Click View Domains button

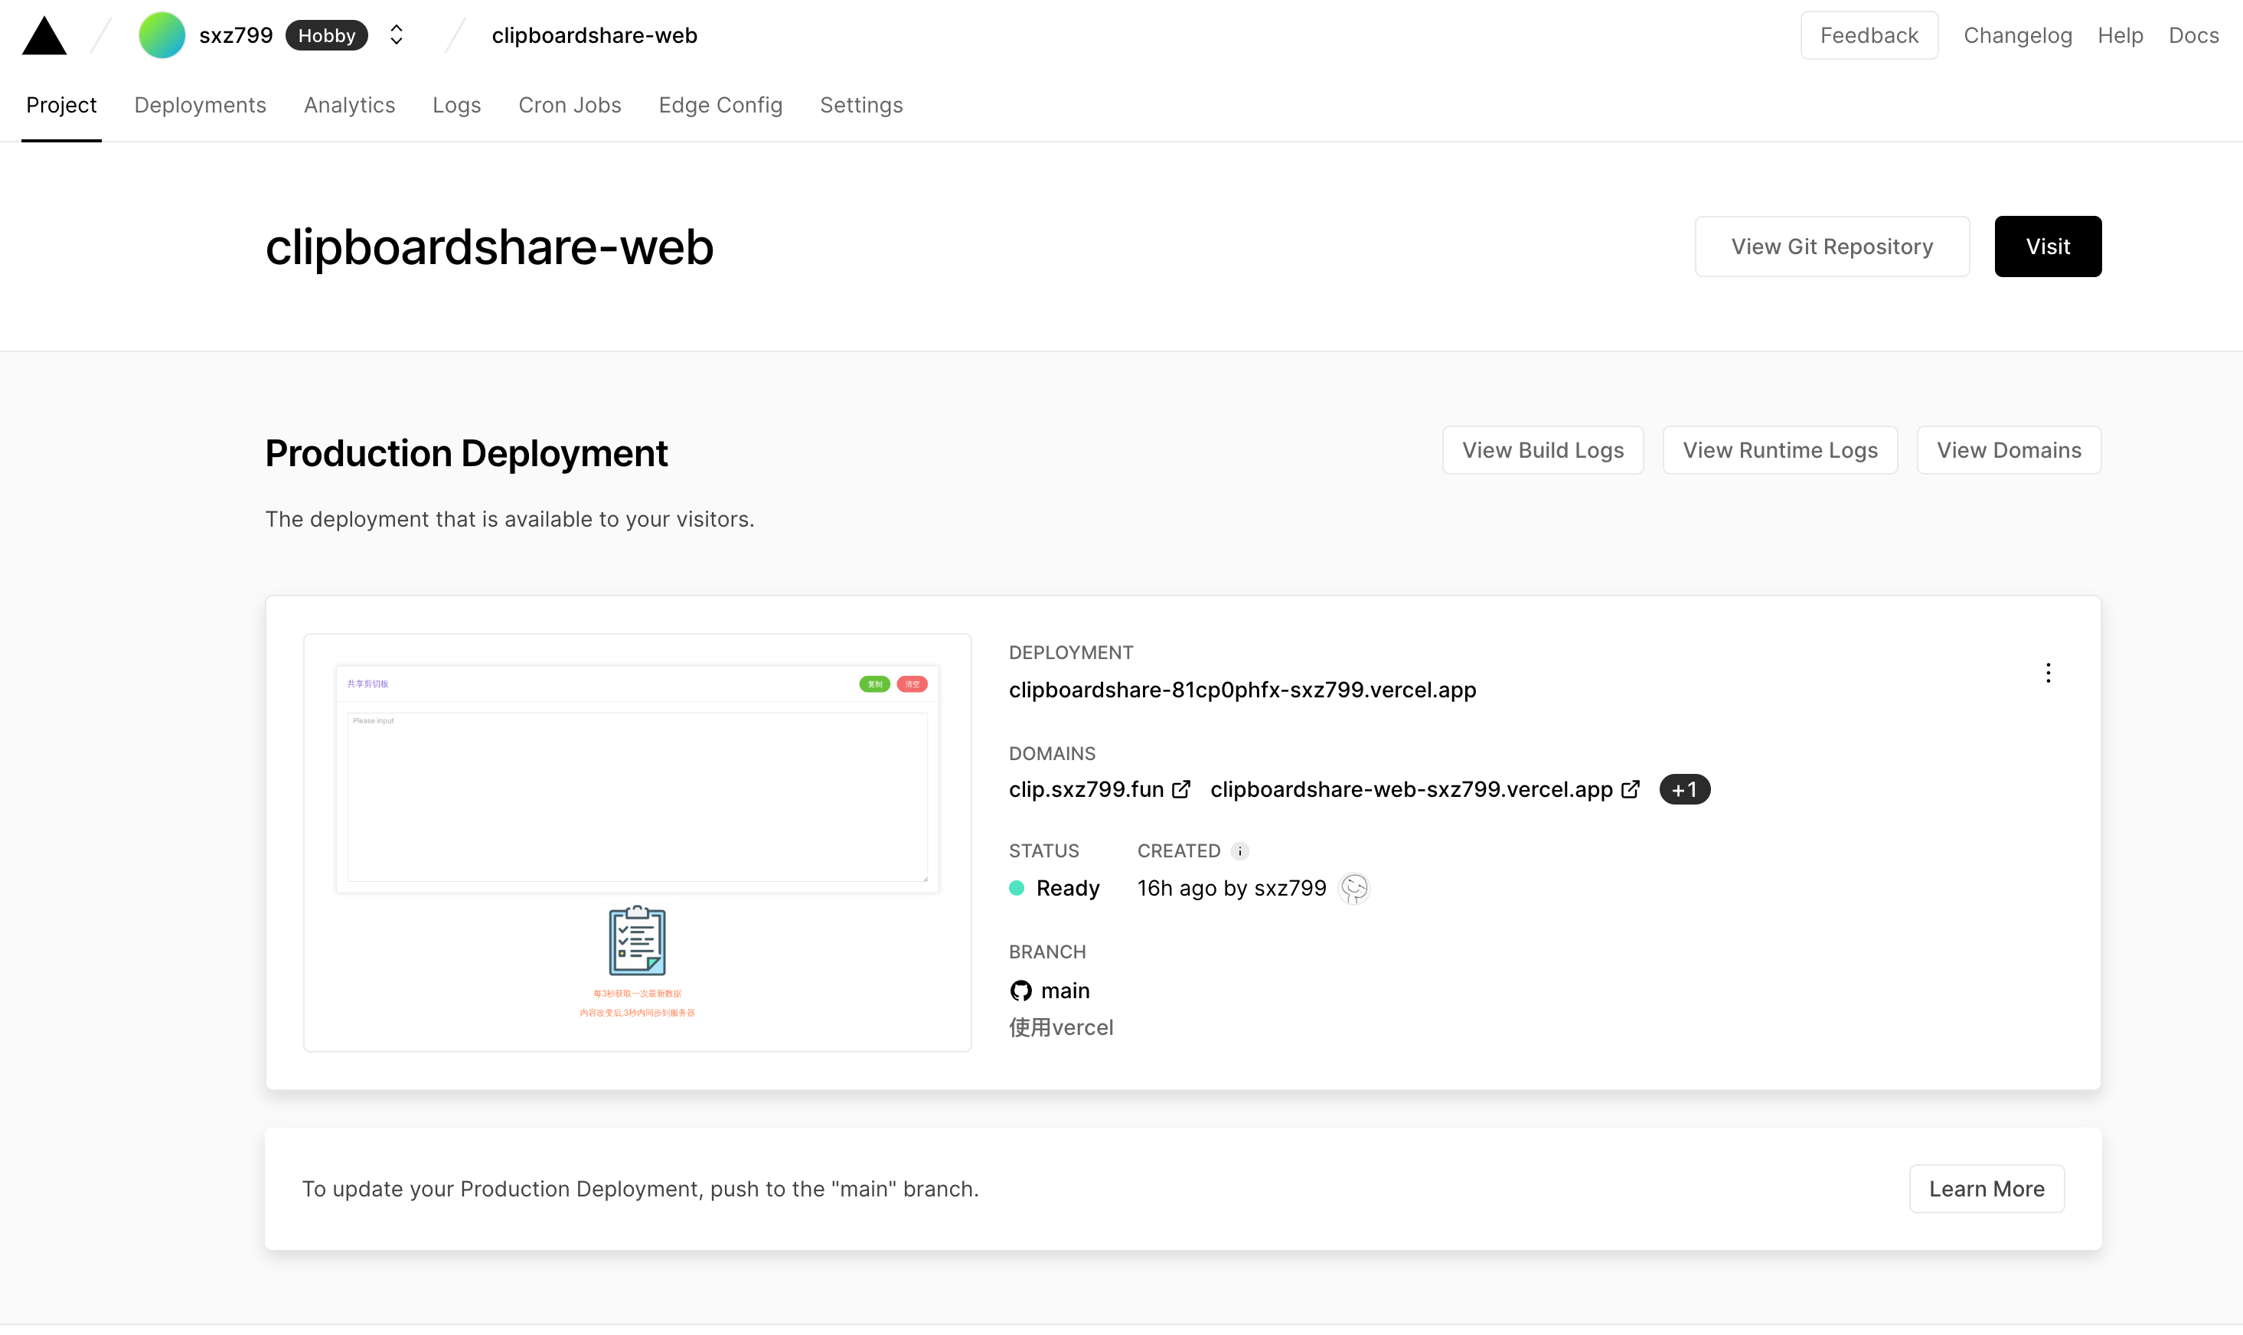click(2010, 450)
